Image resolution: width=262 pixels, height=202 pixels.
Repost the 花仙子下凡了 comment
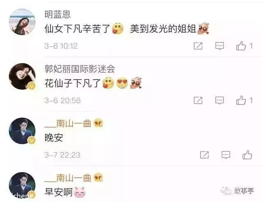(x=198, y=100)
